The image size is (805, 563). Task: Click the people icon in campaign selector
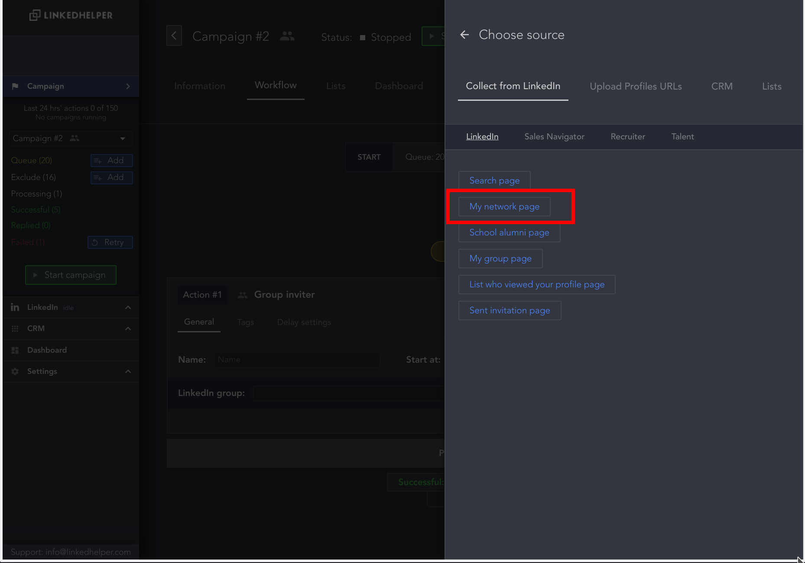point(75,138)
